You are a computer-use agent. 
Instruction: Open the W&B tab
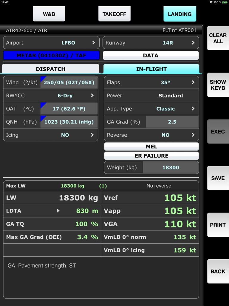coord(49,14)
